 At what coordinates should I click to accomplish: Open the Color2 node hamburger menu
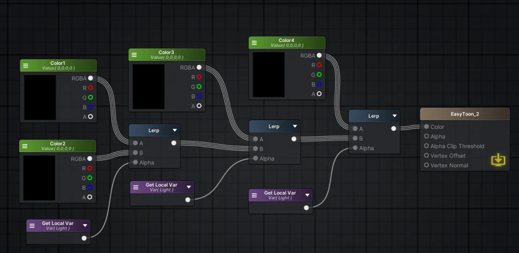click(26, 146)
